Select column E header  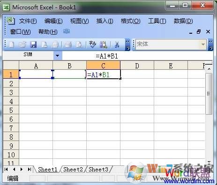(171, 66)
